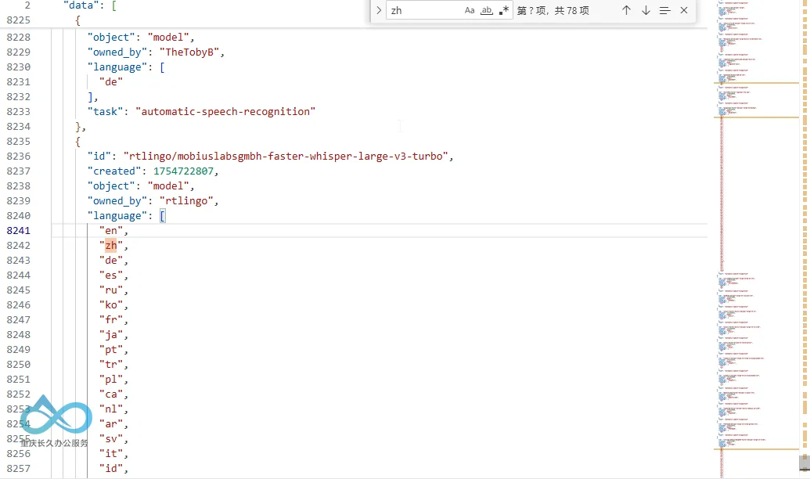Toggle regular expression search option
The image size is (810, 479).
pyautogui.click(x=504, y=10)
